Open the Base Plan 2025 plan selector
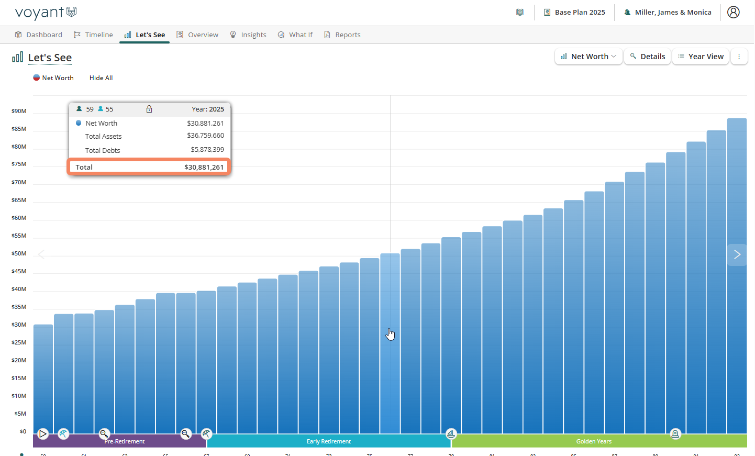The width and height of the screenshot is (755, 456). (x=574, y=12)
